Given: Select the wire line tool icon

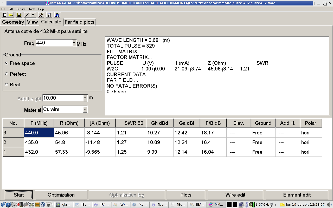Looking at the screenshot, I should pos(27,15).
